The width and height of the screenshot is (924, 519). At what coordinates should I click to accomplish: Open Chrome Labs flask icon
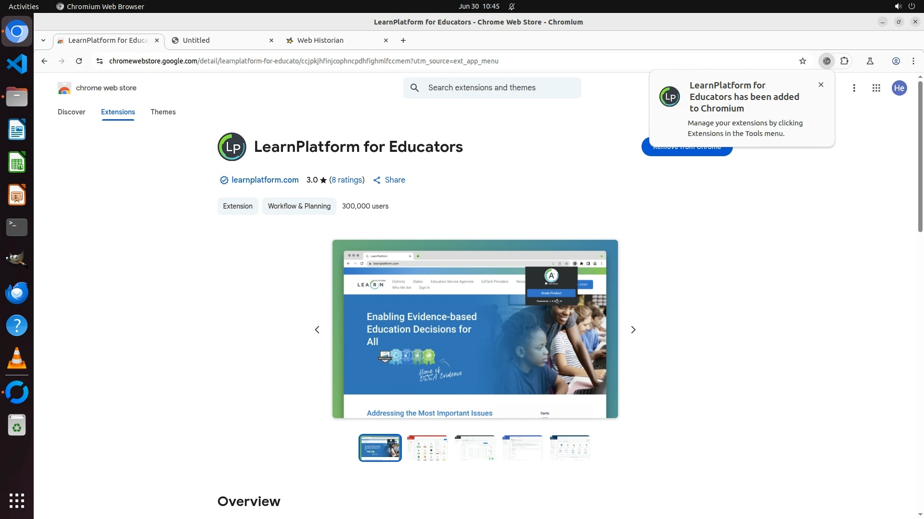coord(870,61)
